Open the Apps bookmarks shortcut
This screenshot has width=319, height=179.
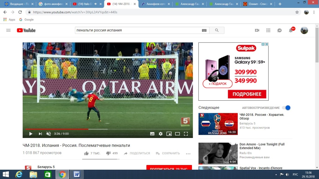(x=9, y=20)
